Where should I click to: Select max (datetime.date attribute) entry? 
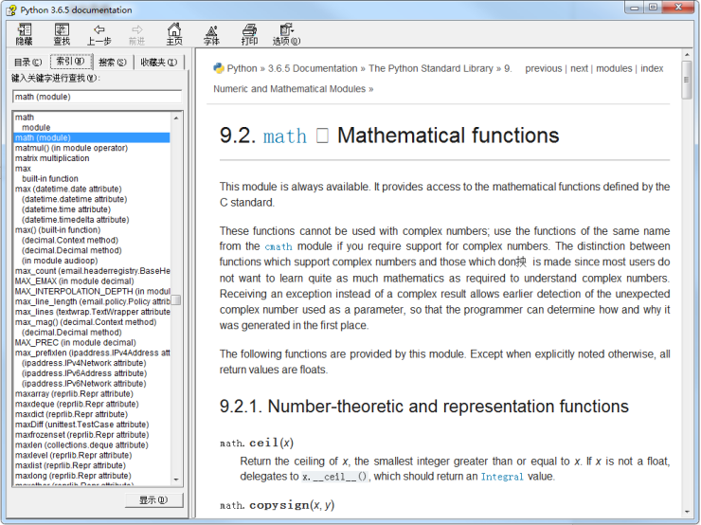pos(68,190)
